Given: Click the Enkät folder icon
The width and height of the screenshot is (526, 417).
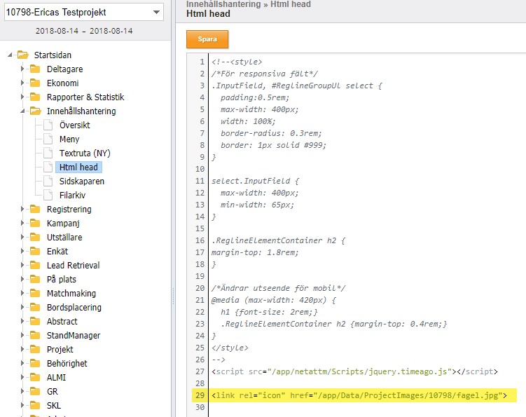Looking at the screenshot, I should [35, 251].
